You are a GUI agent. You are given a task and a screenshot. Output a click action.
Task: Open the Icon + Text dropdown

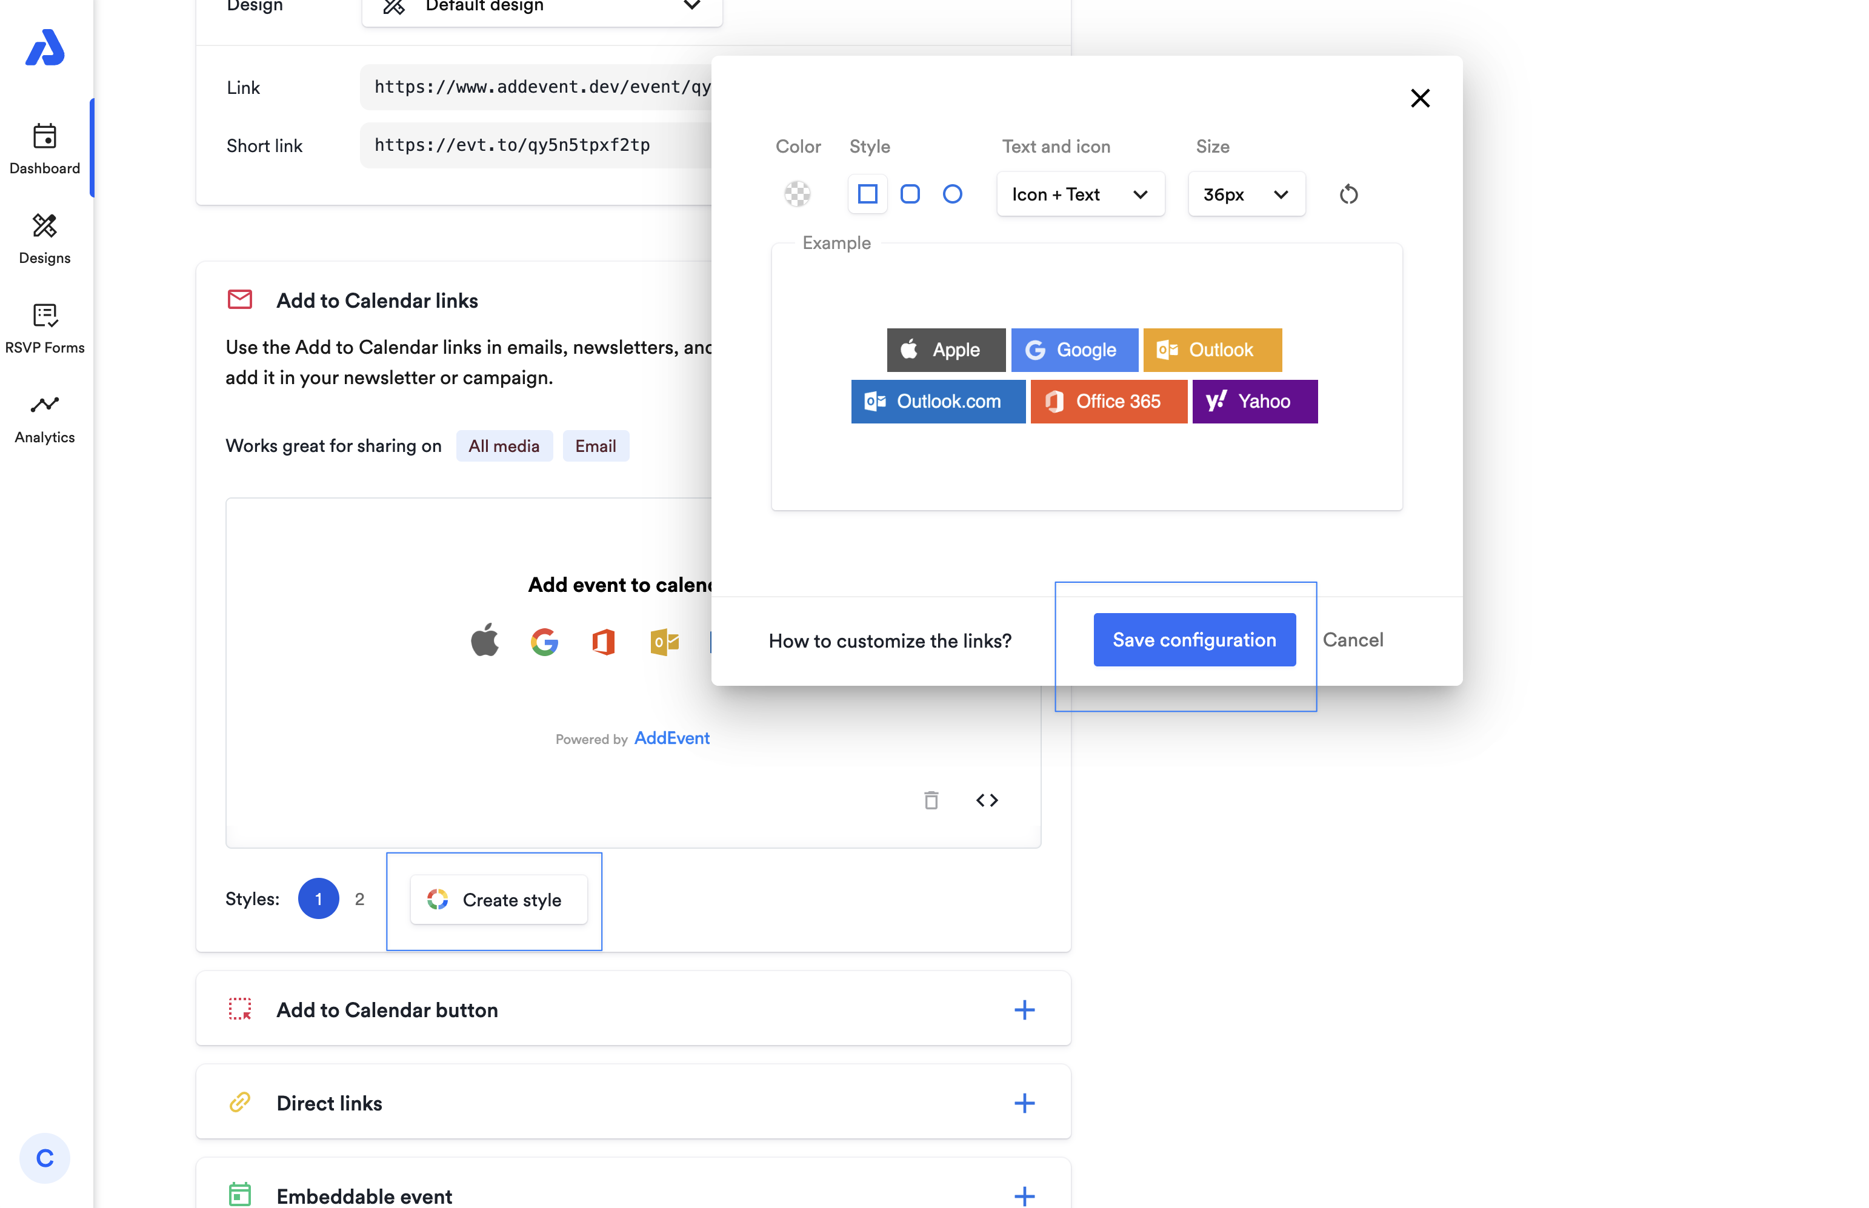[x=1080, y=194]
